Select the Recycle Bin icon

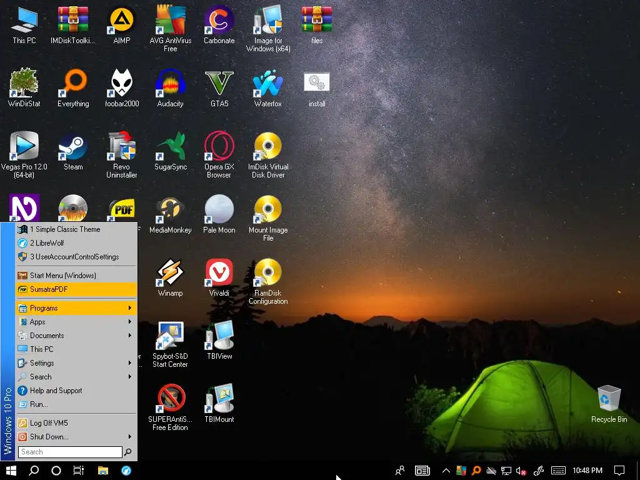(609, 403)
